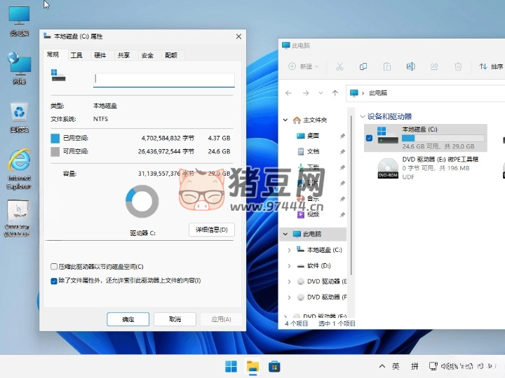505x378 pixels.
Task: Click the Delete trash icon in Explorer toolbar
Action: [457, 66]
